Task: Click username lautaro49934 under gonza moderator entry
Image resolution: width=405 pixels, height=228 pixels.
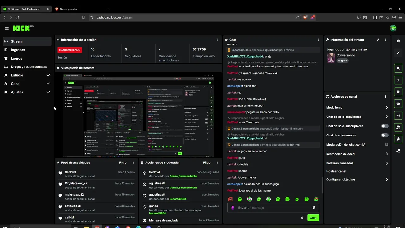Action: 157,213
